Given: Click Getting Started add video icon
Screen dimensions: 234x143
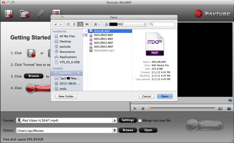Looking at the screenshot, I should click(31, 53).
